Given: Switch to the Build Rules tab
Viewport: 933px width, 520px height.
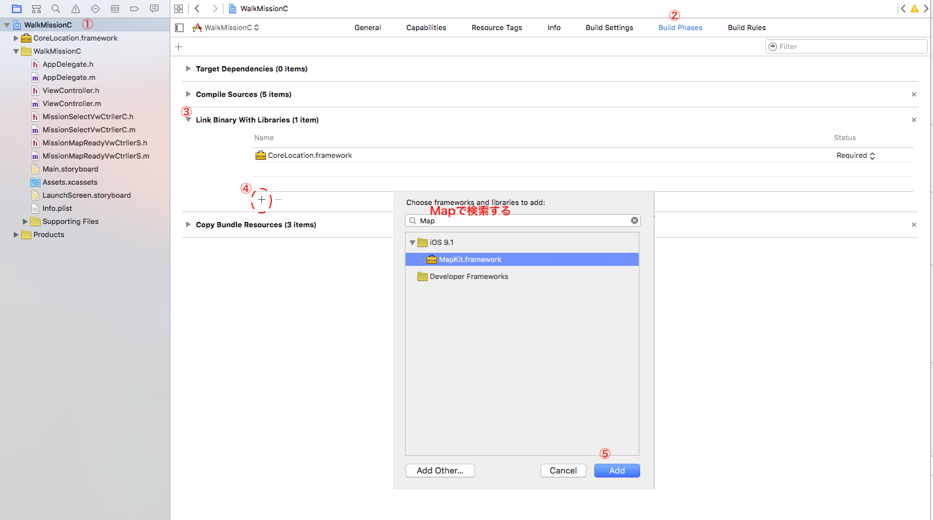Looking at the screenshot, I should click(x=747, y=28).
